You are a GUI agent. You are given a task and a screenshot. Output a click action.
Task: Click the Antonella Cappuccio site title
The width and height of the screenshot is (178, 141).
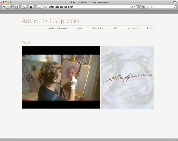coord(50,21)
